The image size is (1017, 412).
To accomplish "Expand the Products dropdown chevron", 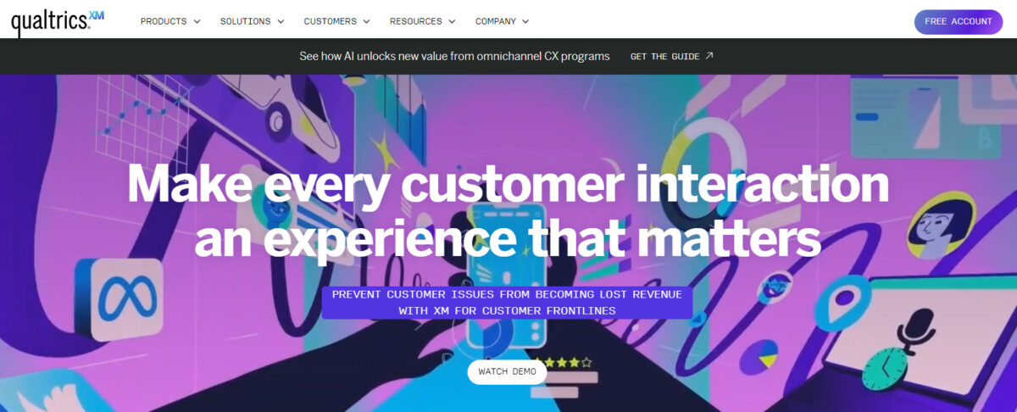I will 197,21.
